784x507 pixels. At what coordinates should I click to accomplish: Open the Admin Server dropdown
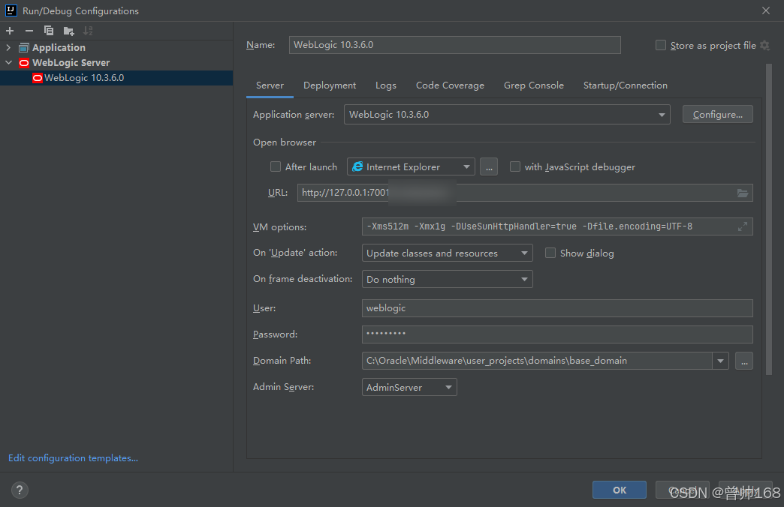(449, 387)
